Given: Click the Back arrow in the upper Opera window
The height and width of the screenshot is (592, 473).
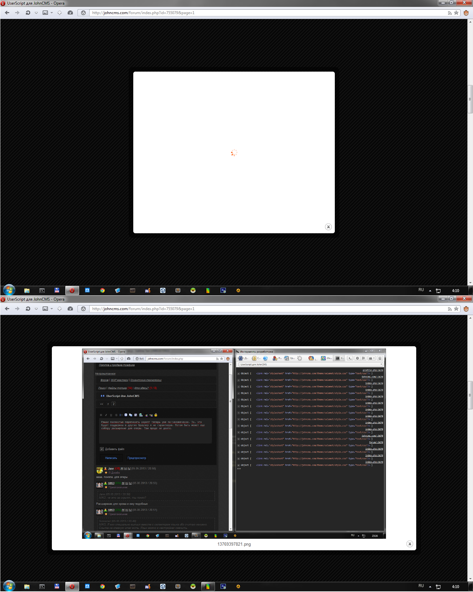Looking at the screenshot, I should click(x=7, y=13).
